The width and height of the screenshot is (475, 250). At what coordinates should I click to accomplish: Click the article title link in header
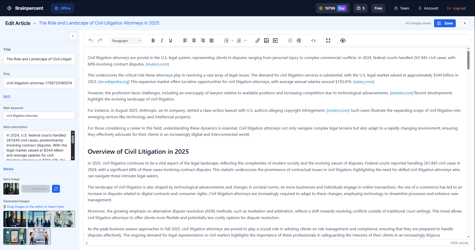(x=99, y=23)
